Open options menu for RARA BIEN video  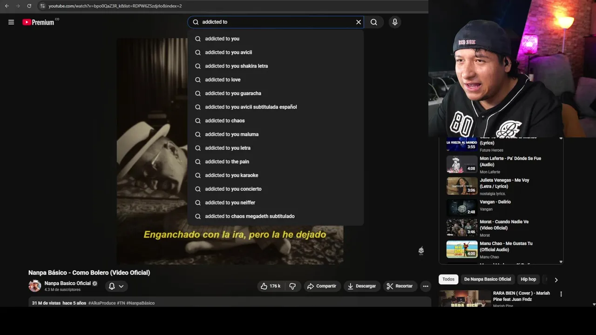[x=561, y=294]
